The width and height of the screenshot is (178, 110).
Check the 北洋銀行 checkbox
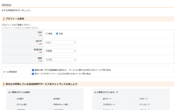14,99
